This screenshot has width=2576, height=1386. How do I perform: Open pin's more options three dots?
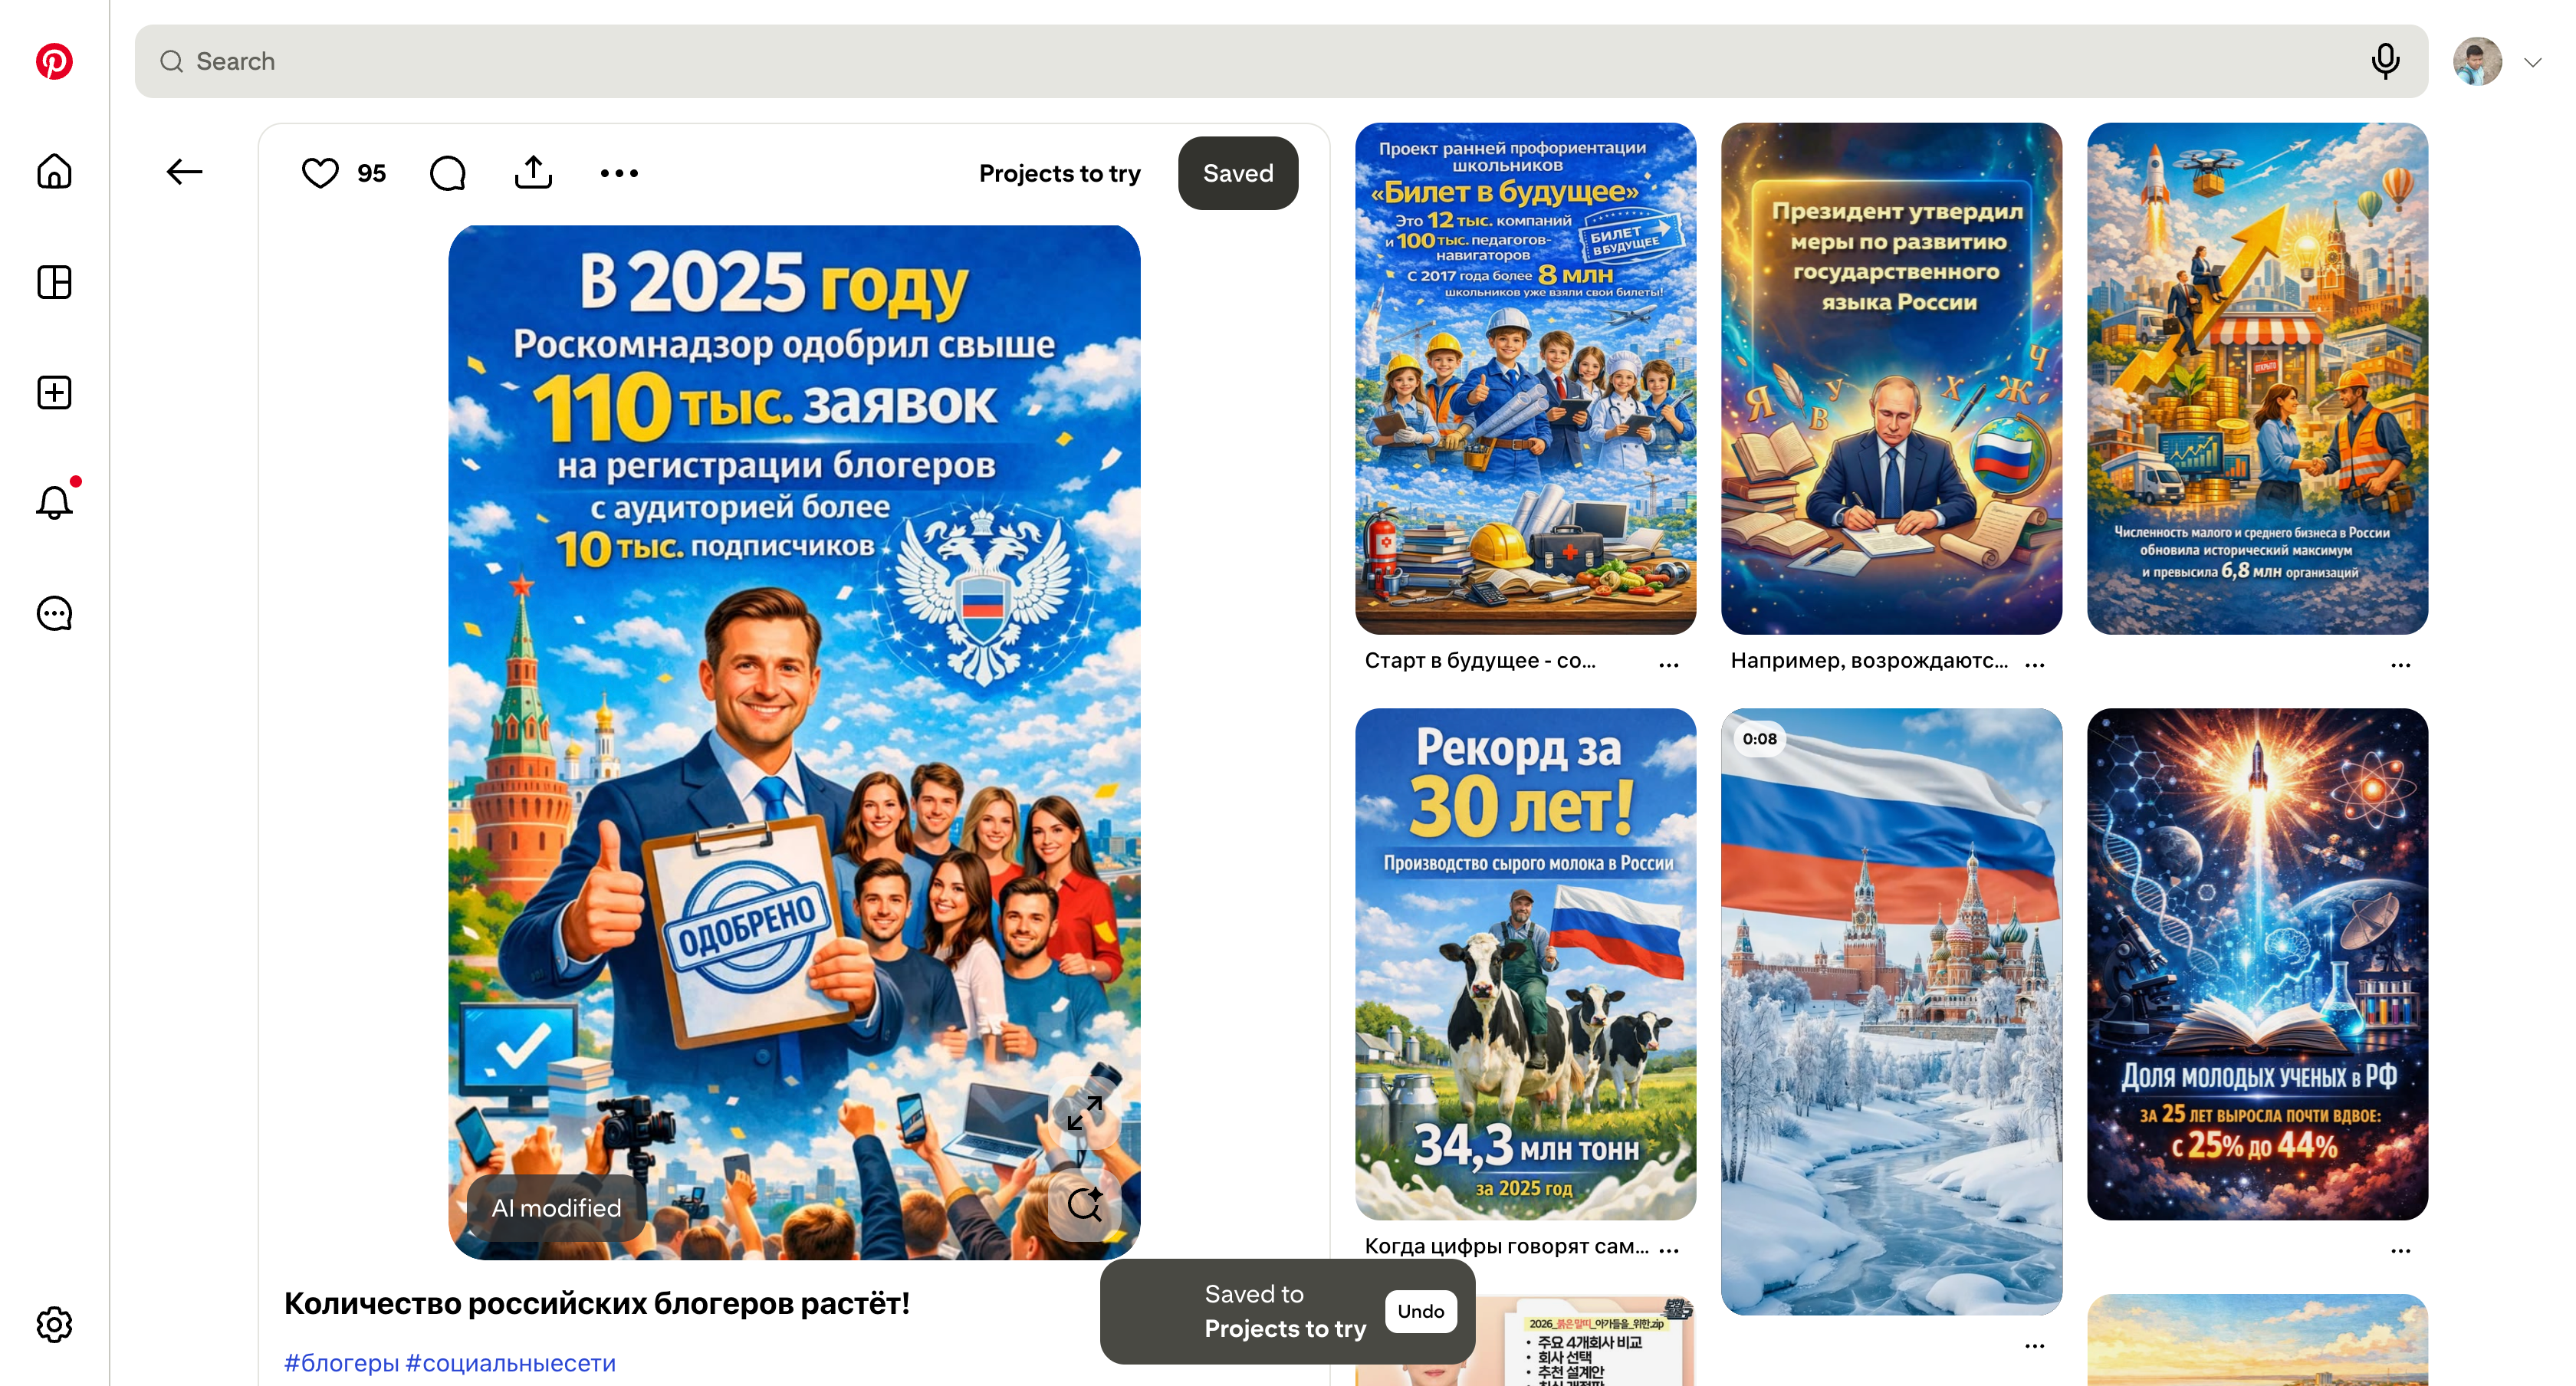pos(619,173)
